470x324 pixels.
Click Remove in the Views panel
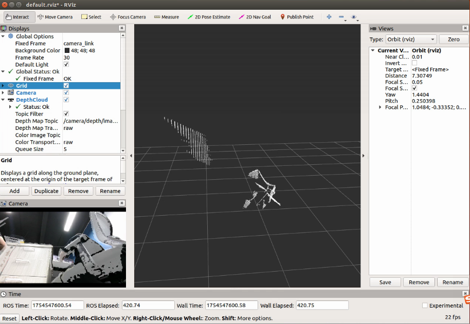click(419, 282)
